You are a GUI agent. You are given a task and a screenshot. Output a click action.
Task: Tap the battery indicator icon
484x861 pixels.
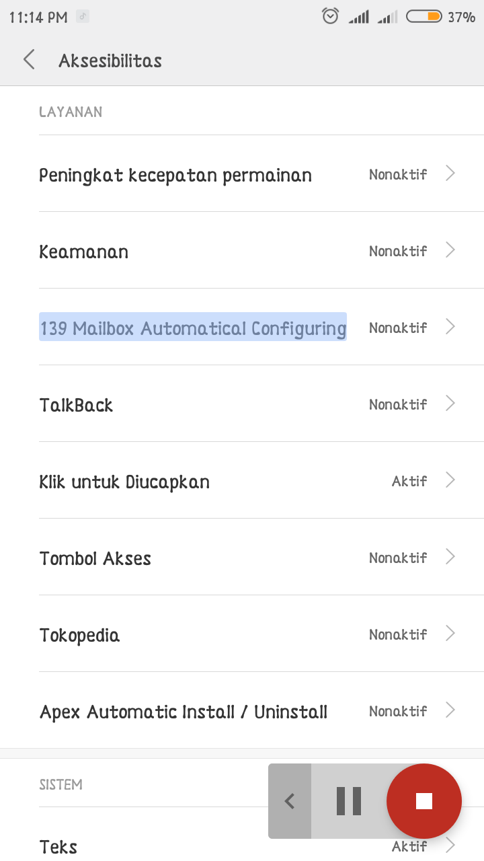424,16
